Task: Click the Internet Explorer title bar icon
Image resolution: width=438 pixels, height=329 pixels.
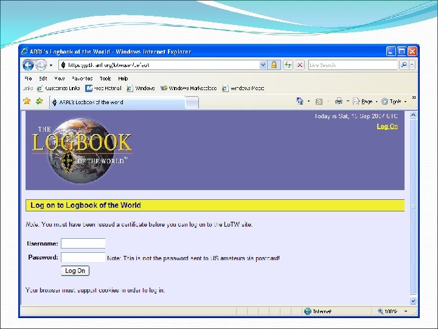Action: (25, 51)
